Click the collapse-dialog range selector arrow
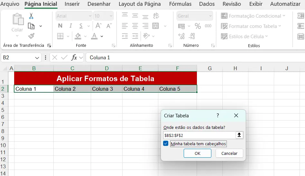The height and width of the screenshot is (176, 305). coord(239,135)
